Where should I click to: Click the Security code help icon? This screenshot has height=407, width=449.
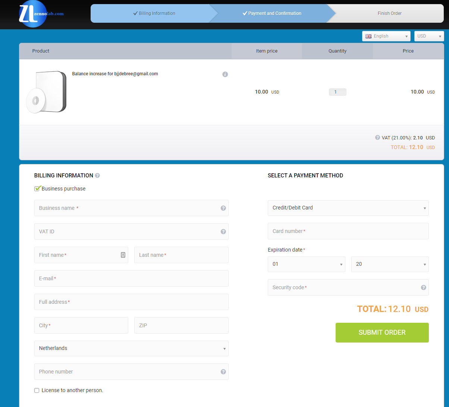pyautogui.click(x=424, y=287)
